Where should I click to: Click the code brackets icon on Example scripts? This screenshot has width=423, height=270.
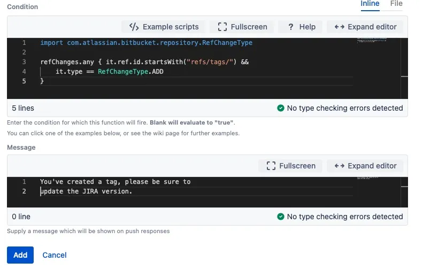(134, 27)
